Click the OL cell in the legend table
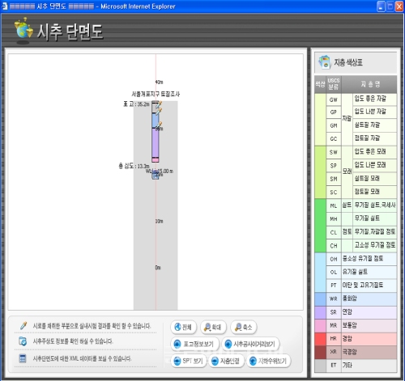Viewport: 405px width, 381px height. [334, 272]
